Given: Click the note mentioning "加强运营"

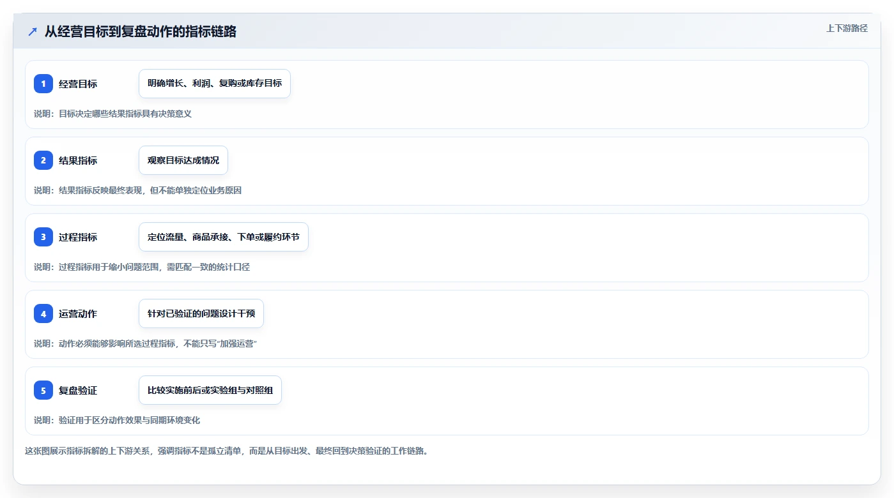Looking at the screenshot, I should [145, 343].
